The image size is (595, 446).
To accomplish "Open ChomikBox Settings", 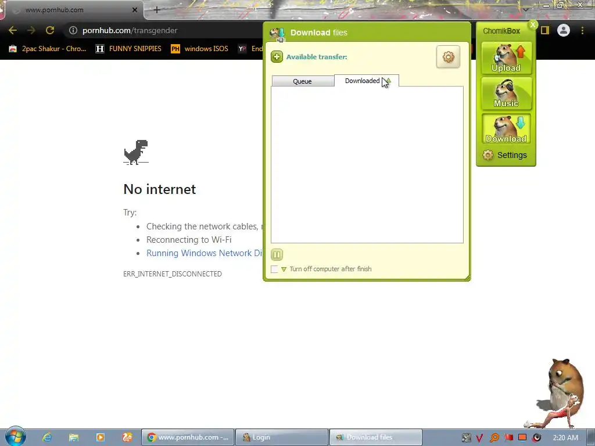I will click(x=505, y=155).
